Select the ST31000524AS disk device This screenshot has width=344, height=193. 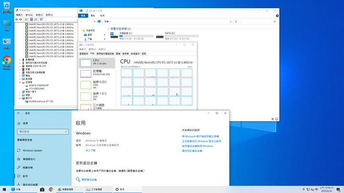[36, 89]
